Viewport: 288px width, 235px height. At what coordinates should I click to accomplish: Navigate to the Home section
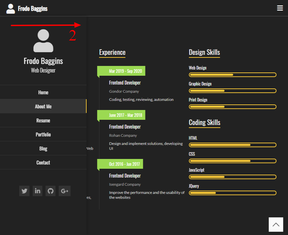pyautogui.click(x=43, y=92)
